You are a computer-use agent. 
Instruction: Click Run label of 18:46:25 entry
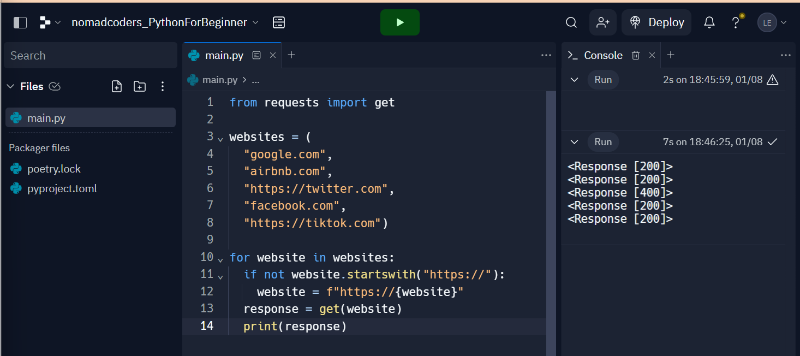click(603, 142)
